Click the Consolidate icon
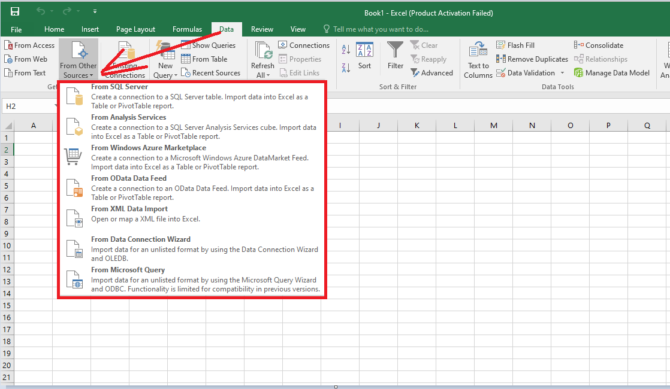The height and width of the screenshot is (389, 670). coord(599,45)
